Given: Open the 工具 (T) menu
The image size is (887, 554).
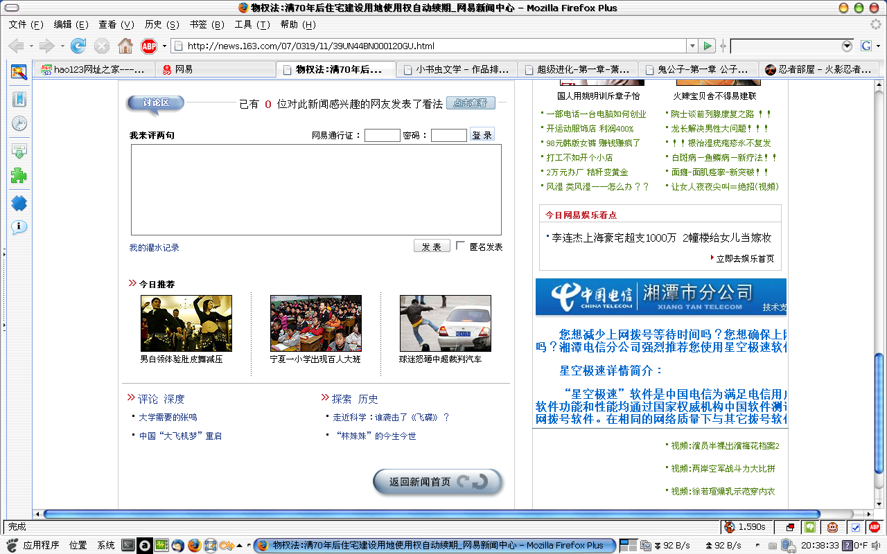Looking at the screenshot, I should [252, 24].
